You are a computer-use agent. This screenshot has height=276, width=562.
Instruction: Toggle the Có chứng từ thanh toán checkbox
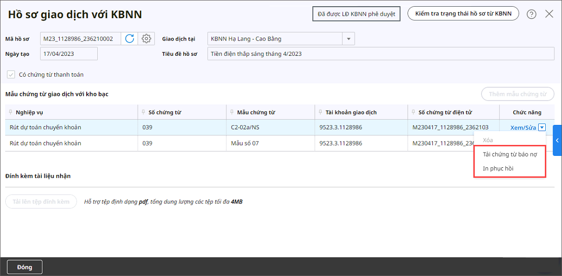[10, 74]
